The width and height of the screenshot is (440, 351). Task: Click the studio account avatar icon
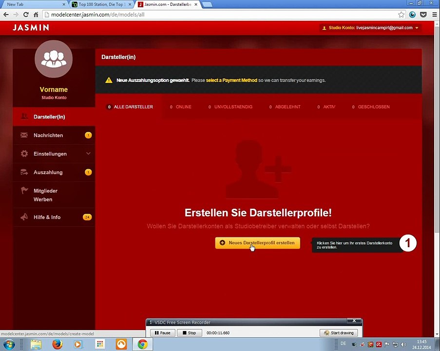pos(54,59)
